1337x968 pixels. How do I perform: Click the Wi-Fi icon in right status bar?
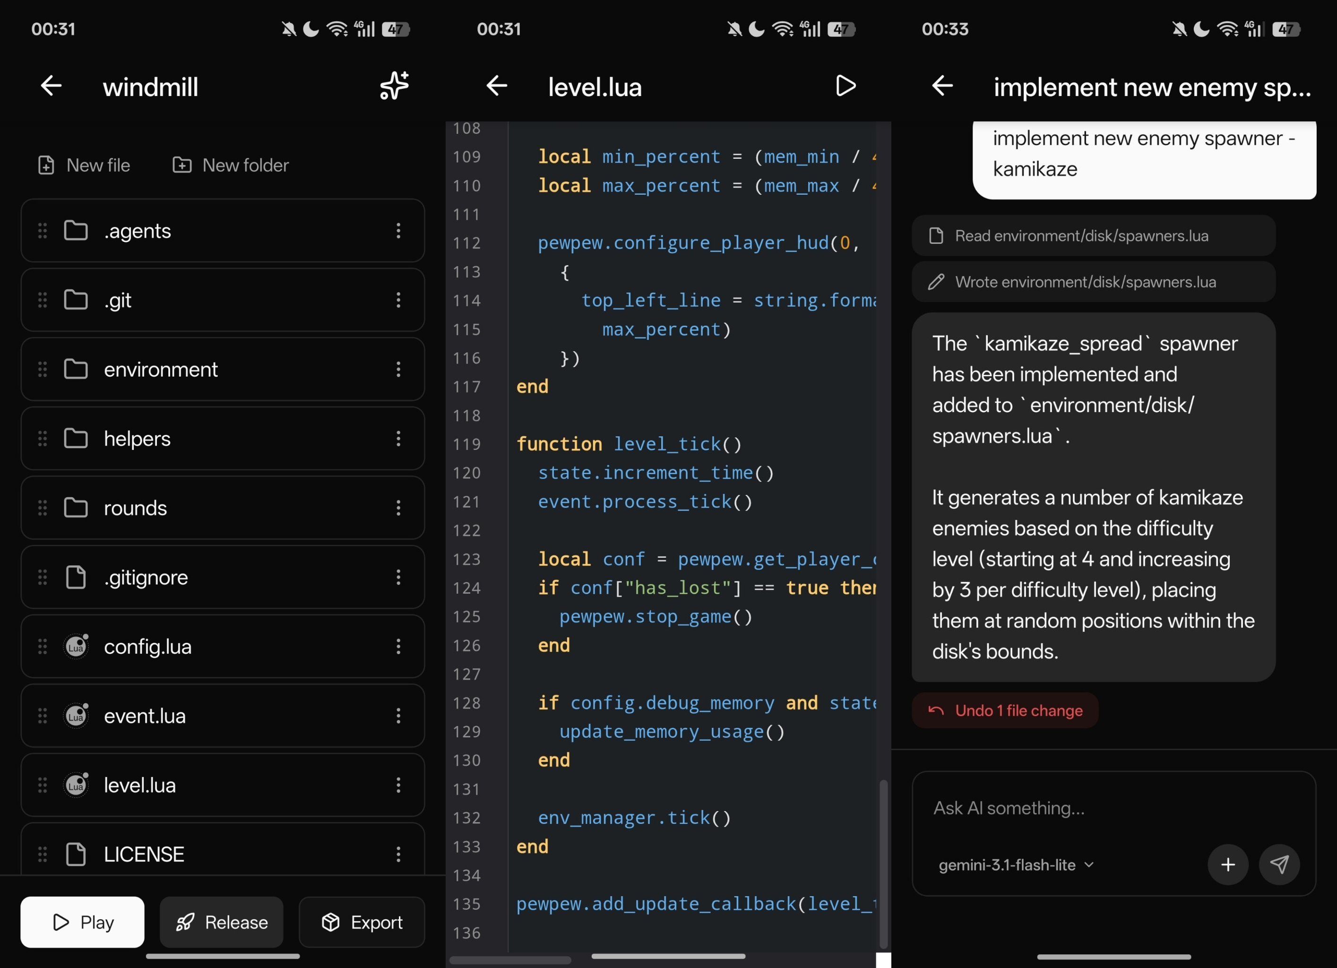pos(1228,29)
